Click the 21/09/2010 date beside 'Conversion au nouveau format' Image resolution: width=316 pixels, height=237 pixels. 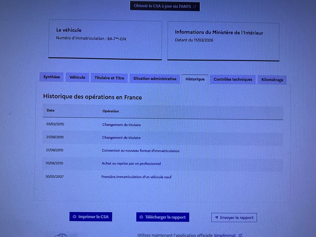55,150
